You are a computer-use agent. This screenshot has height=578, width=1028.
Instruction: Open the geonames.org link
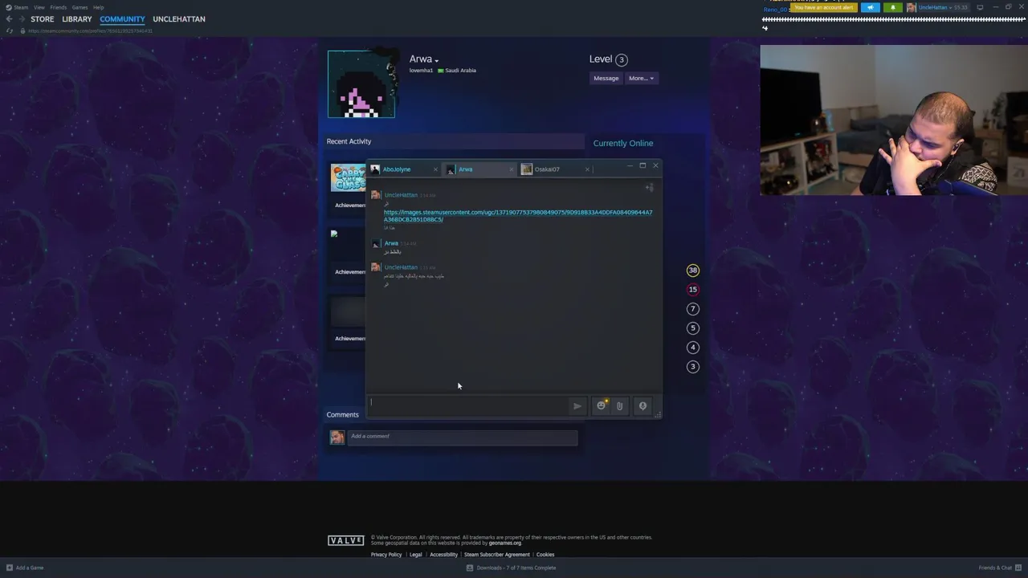(505, 543)
